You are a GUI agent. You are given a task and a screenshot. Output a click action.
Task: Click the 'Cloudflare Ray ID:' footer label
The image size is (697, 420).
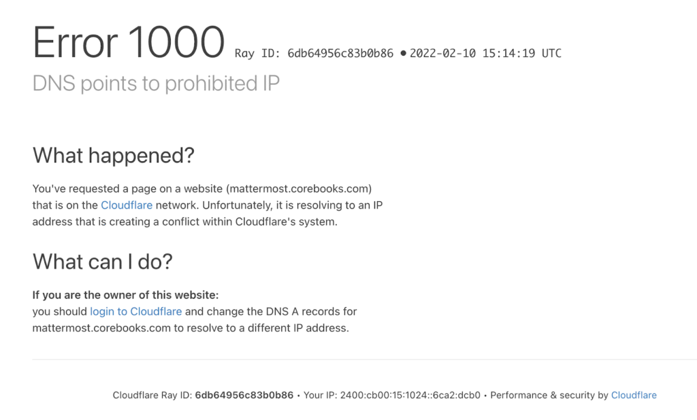click(x=152, y=395)
